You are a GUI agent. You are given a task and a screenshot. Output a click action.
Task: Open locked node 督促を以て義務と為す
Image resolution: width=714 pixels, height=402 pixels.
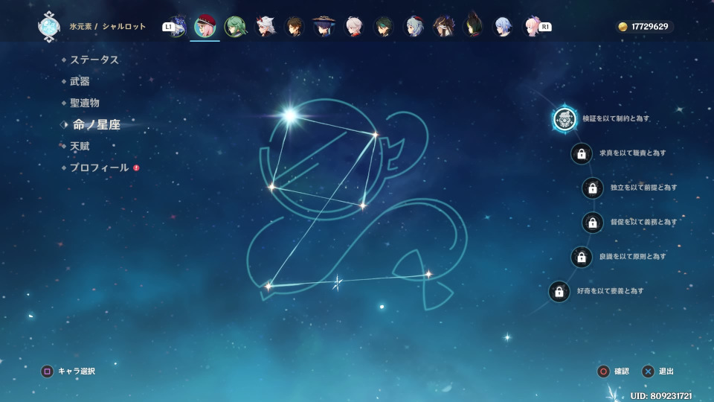coord(593,223)
